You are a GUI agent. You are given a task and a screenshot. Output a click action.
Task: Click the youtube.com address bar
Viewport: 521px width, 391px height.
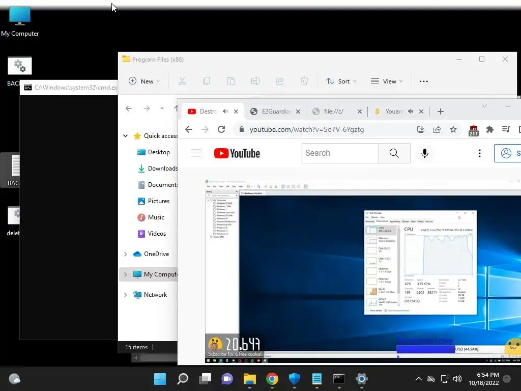coord(306,129)
